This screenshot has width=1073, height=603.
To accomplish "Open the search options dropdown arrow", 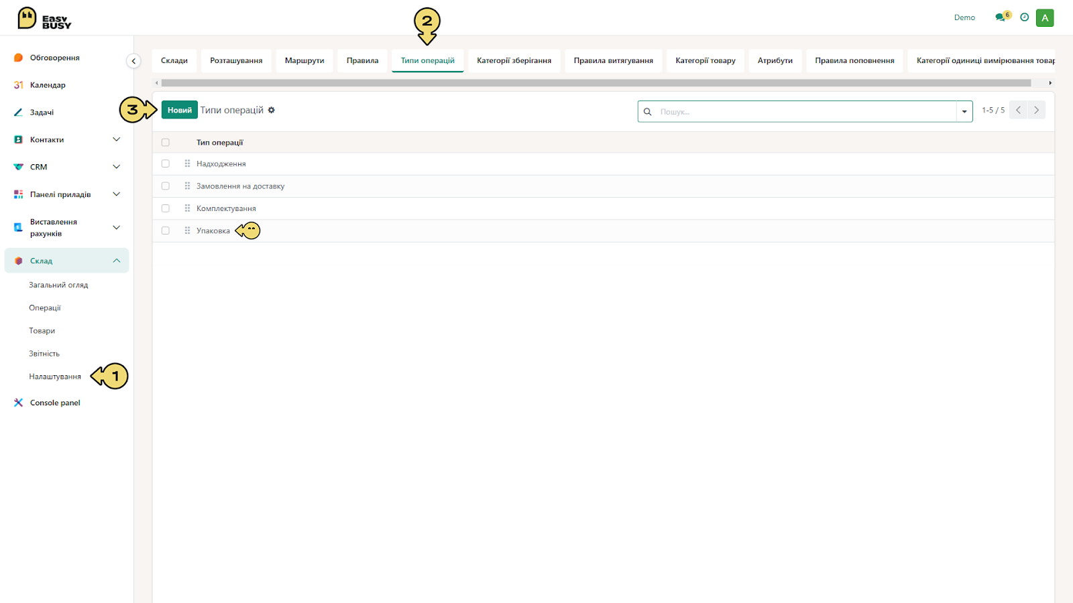I will (x=964, y=112).
